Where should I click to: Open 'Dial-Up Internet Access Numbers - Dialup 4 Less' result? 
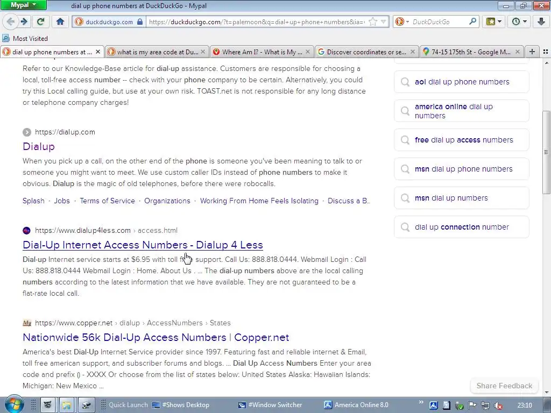[143, 245]
